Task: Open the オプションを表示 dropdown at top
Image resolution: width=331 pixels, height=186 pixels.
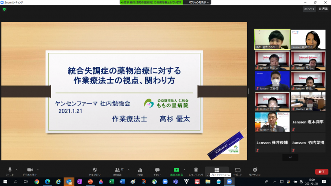Action: pos(199,2)
